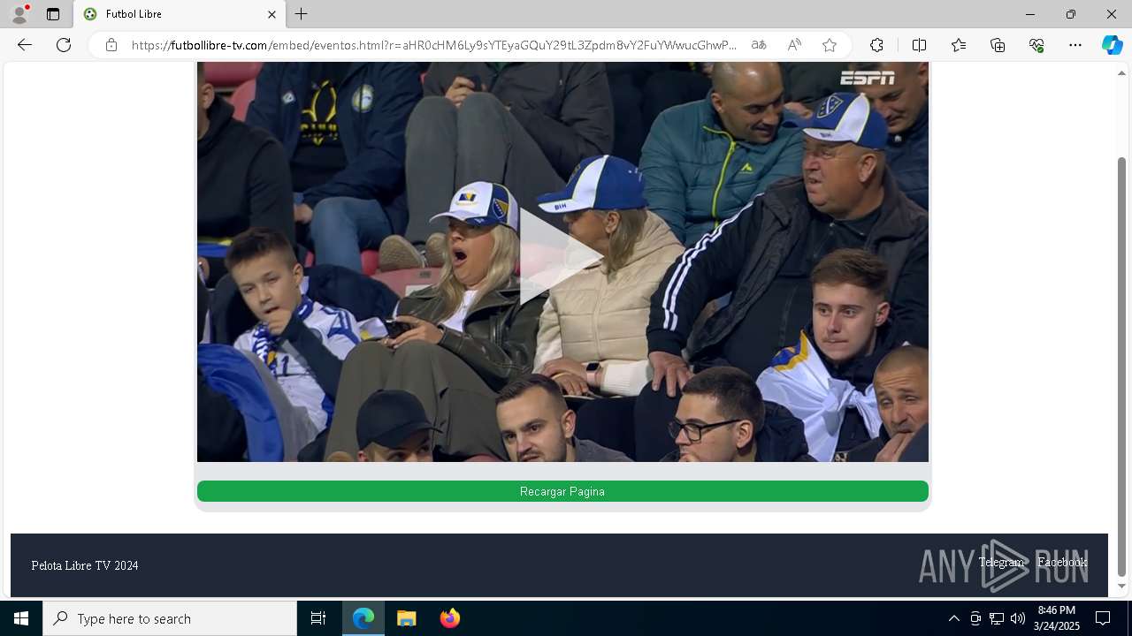The image size is (1132, 636).
Task: Open the tab actions menu icon
Action: (53, 14)
